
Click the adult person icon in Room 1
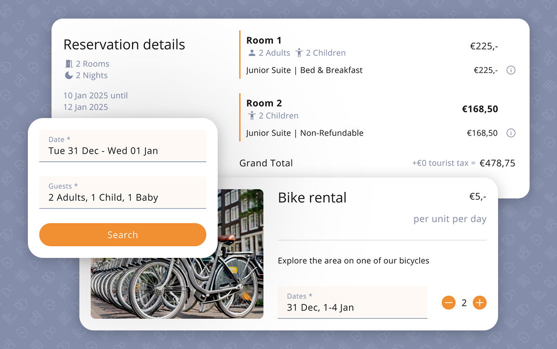252,53
